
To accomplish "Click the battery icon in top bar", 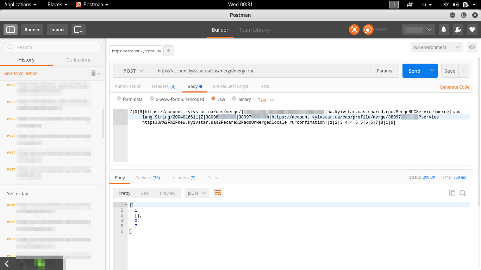I will point(466,5).
